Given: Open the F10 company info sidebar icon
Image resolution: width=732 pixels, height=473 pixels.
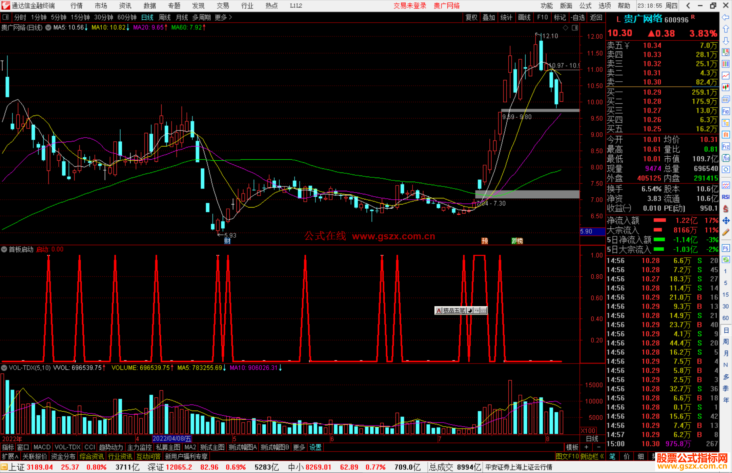Looking at the screenshot, I should click(726, 111).
